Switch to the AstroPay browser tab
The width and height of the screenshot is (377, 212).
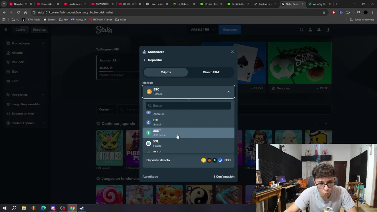click(319, 4)
